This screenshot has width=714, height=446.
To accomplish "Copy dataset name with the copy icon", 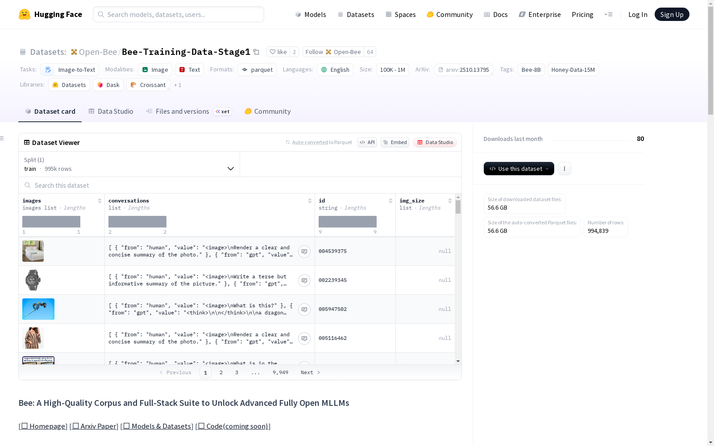I will (x=256, y=52).
